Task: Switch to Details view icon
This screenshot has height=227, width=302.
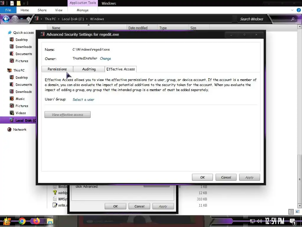Action: click(x=291, y=212)
